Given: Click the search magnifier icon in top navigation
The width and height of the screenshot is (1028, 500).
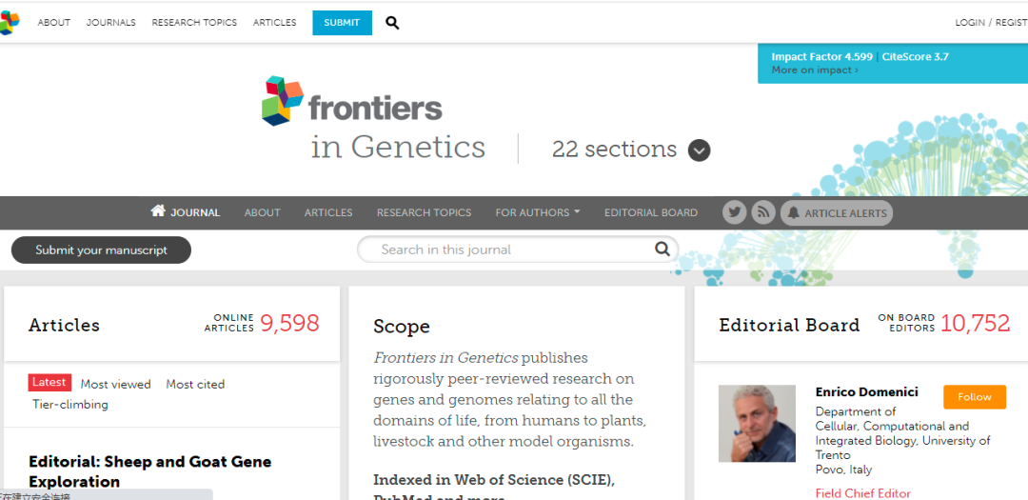Looking at the screenshot, I should pyautogui.click(x=392, y=23).
